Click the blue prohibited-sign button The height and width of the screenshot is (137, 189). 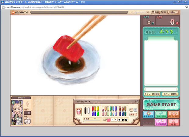click(148, 114)
